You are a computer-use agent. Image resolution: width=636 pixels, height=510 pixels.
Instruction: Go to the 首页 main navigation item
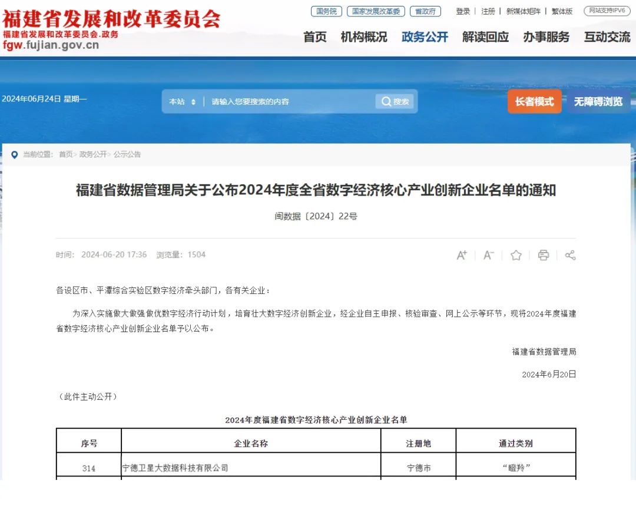coord(314,37)
